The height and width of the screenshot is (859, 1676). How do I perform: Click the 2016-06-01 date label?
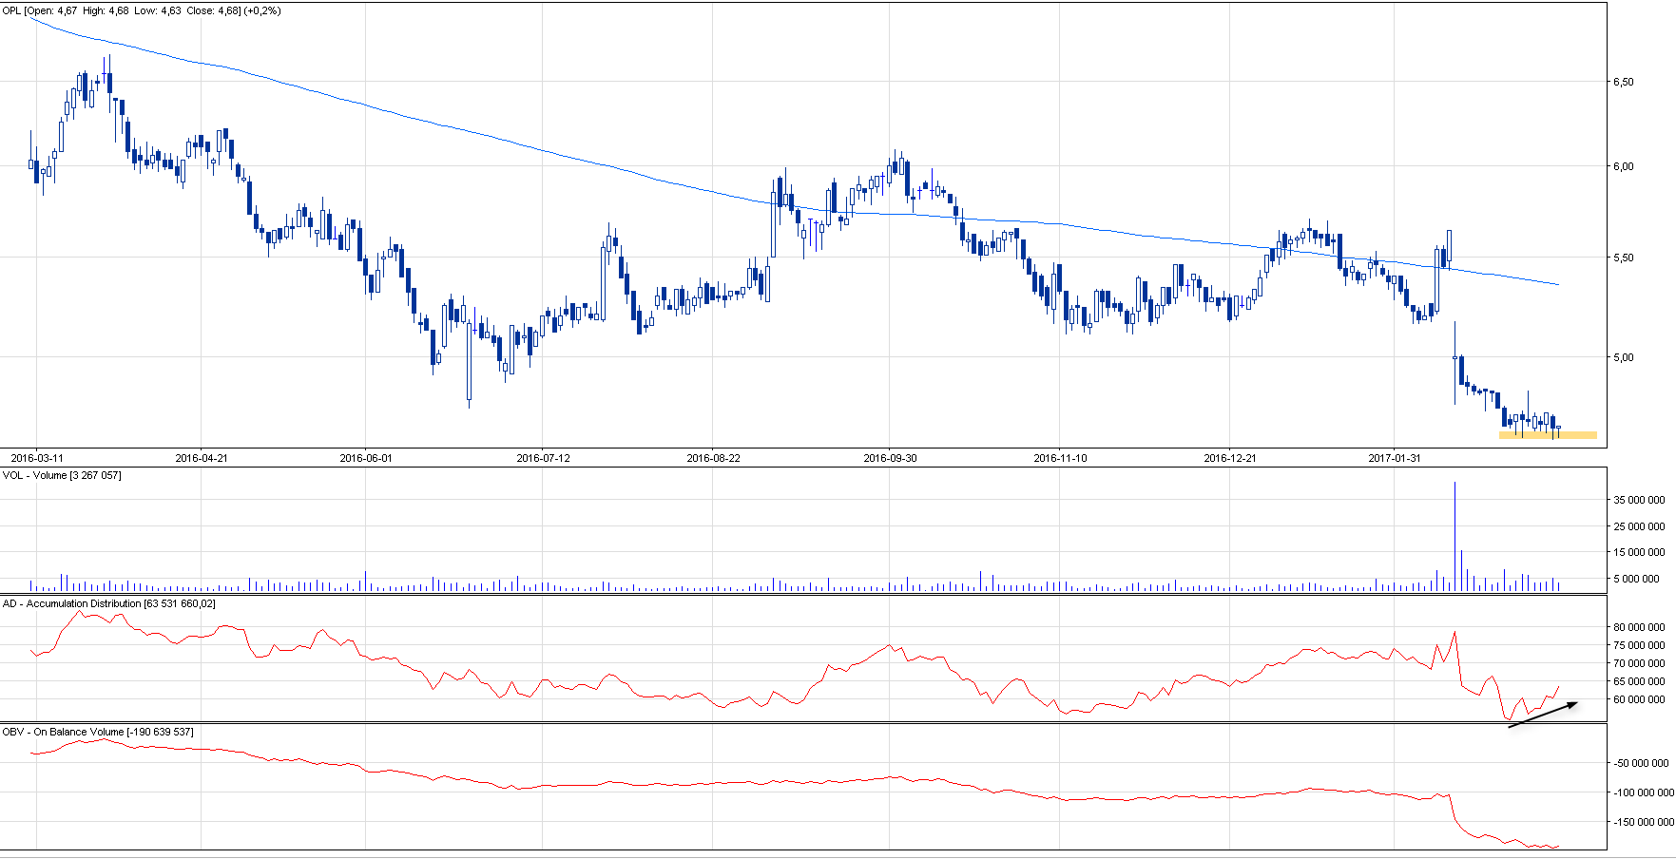tap(366, 458)
